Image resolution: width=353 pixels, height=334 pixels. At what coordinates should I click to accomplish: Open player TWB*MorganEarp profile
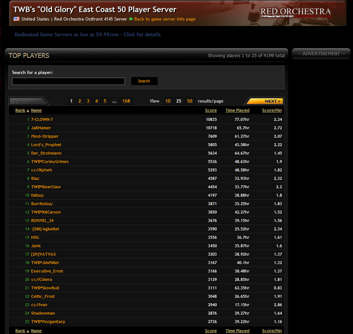click(x=48, y=322)
